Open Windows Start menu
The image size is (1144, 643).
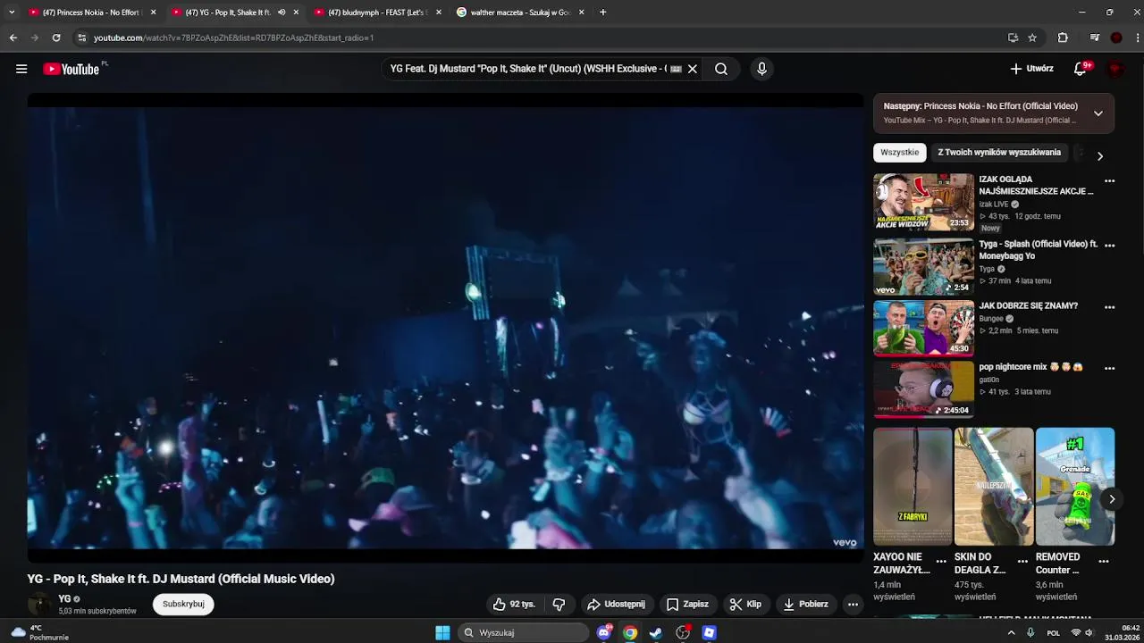(x=442, y=632)
